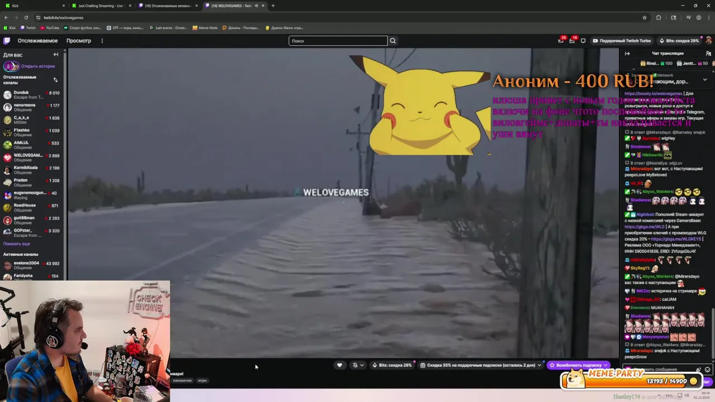Open Dunduk channel in sidebar
This screenshot has height=402, width=715.
(32, 95)
